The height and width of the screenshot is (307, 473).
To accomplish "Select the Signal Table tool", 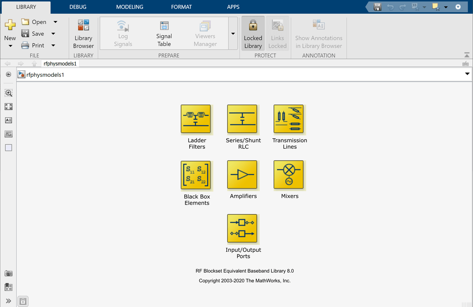I will (x=164, y=34).
